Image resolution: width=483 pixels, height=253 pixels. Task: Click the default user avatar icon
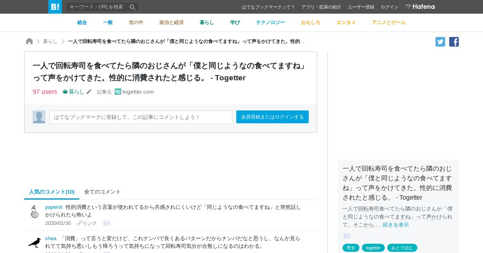[x=39, y=117]
